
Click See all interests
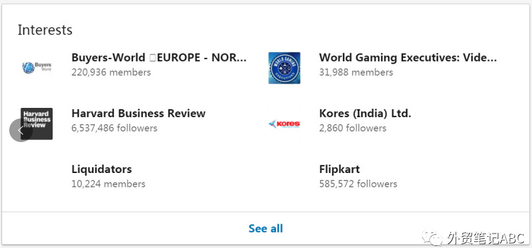[x=265, y=228]
